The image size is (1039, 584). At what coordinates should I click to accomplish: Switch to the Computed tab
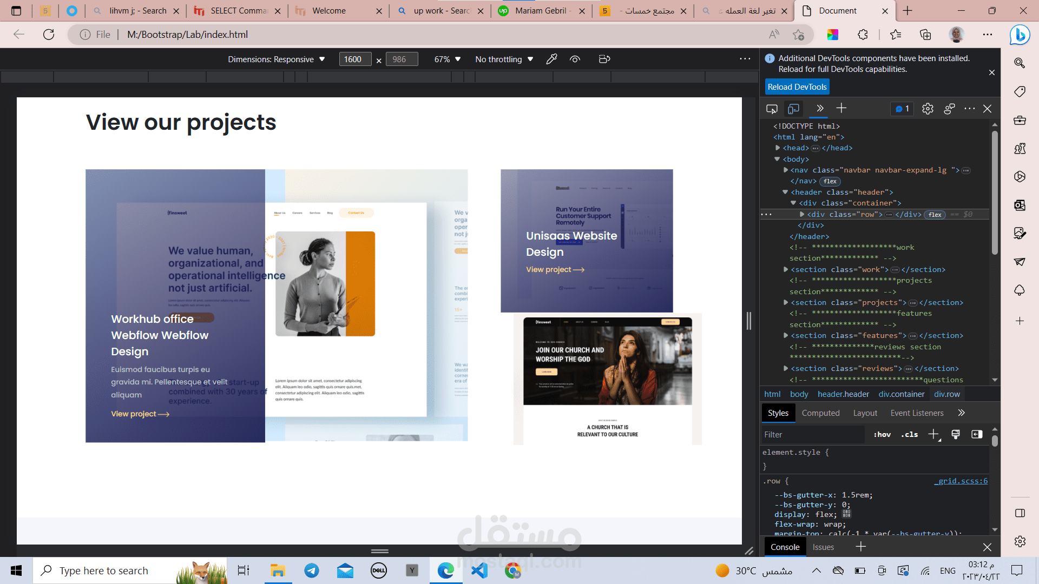[x=820, y=413]
